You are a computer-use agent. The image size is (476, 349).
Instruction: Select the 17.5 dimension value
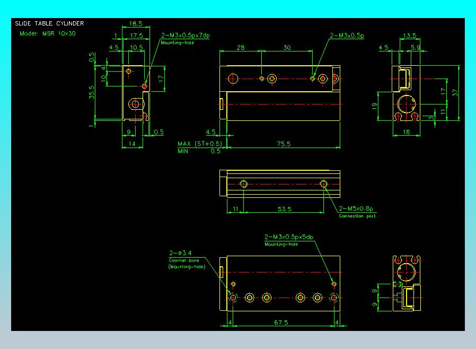(136, 36)
